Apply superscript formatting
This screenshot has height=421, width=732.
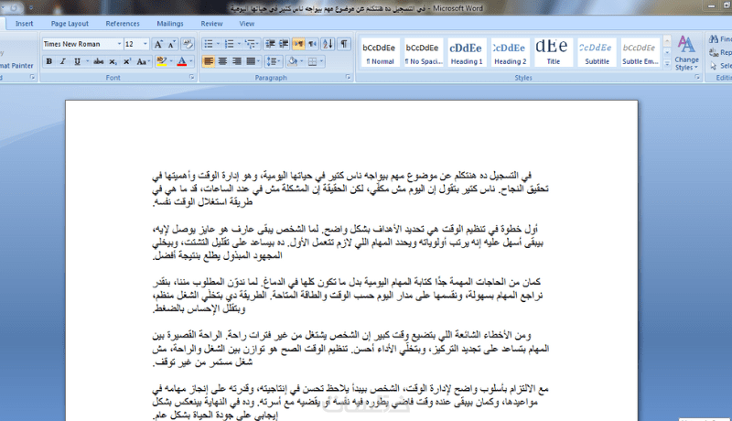[x=126, y=61]
